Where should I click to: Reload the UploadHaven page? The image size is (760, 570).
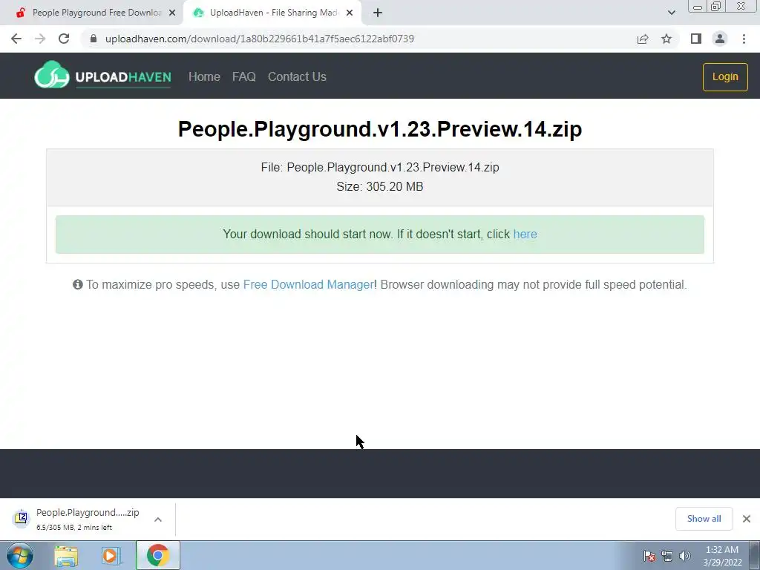(x=64, y=39)
